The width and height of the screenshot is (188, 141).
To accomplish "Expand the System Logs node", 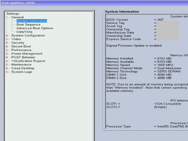I will [7, 72].
